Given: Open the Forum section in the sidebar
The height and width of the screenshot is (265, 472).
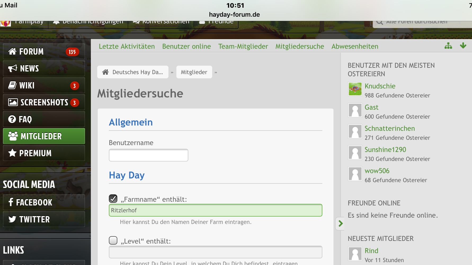Looking at the screenshot, I should point(44,51).
